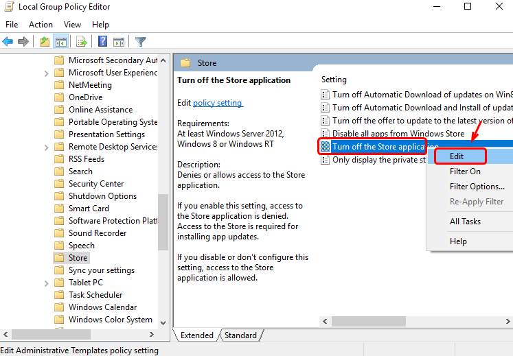The width and height of the screenshot is (513, 356).
Task: Click the tree pane scroll down arrow
Action: click(x=163, y=321)
